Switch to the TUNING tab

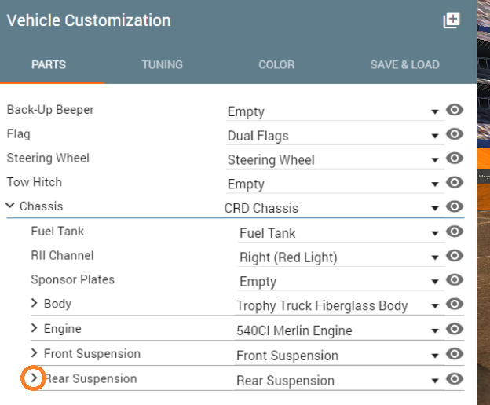point(163,65)
